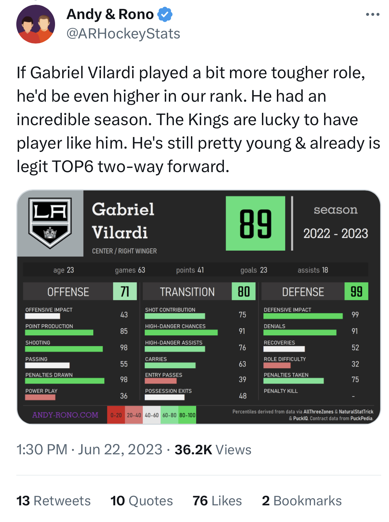Click the Shooting percentile bar
389x522 pixels.
(64, 349)
